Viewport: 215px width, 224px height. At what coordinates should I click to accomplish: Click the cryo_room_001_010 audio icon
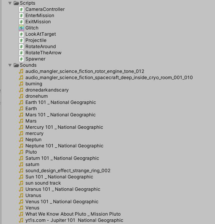coord(21,78)
